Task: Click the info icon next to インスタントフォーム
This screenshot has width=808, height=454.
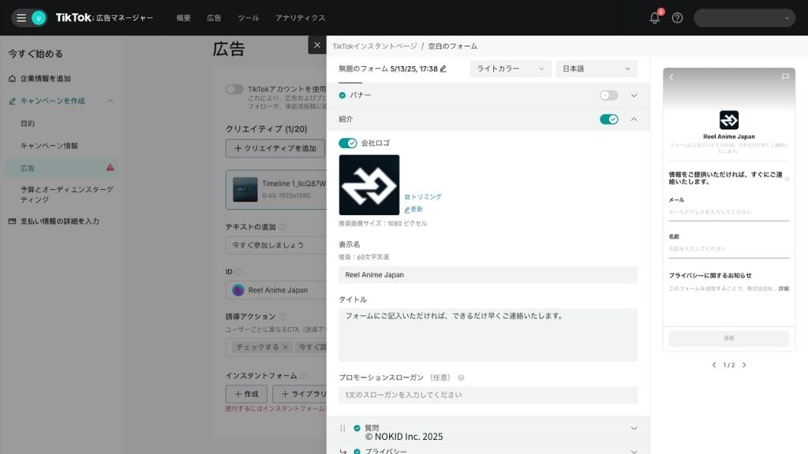Action: [304, 376]
